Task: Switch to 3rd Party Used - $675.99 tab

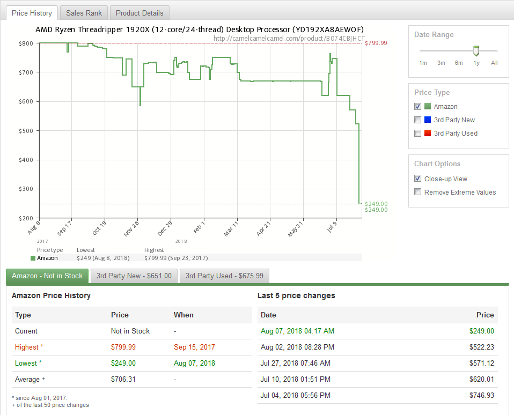Action: point(225,276)
